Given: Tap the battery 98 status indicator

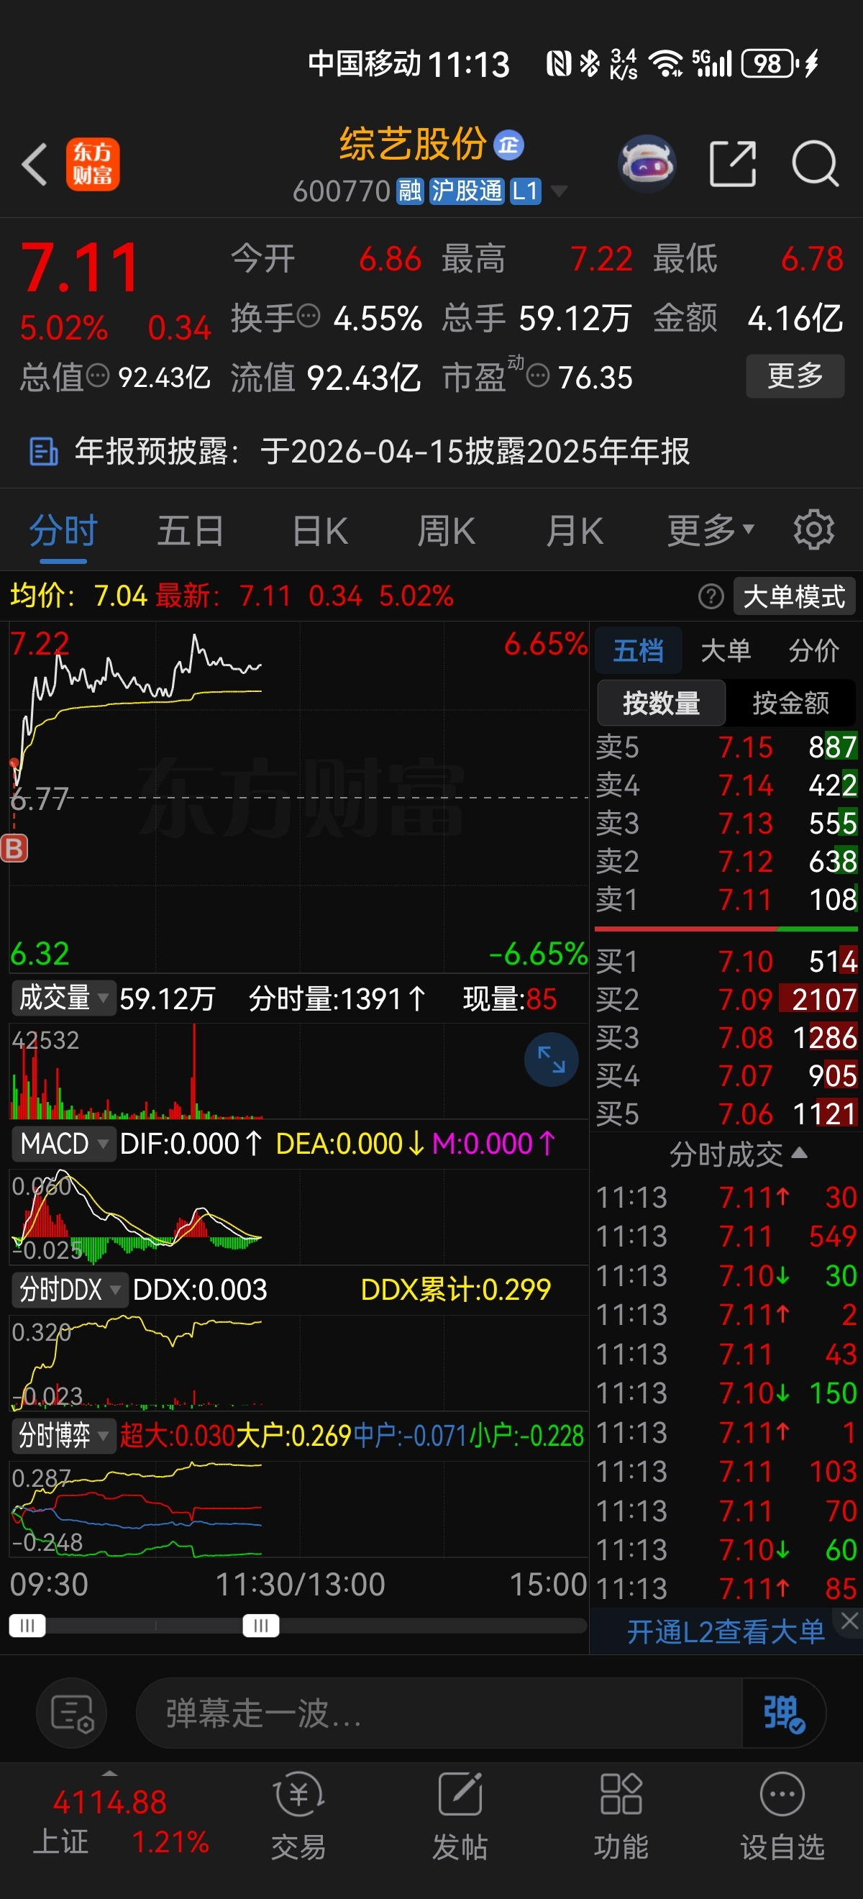Looking at the screenshot, I should [x=770, y=63].
